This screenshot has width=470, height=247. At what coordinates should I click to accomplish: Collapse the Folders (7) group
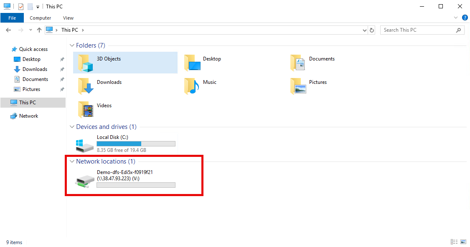tap(72, 45)
